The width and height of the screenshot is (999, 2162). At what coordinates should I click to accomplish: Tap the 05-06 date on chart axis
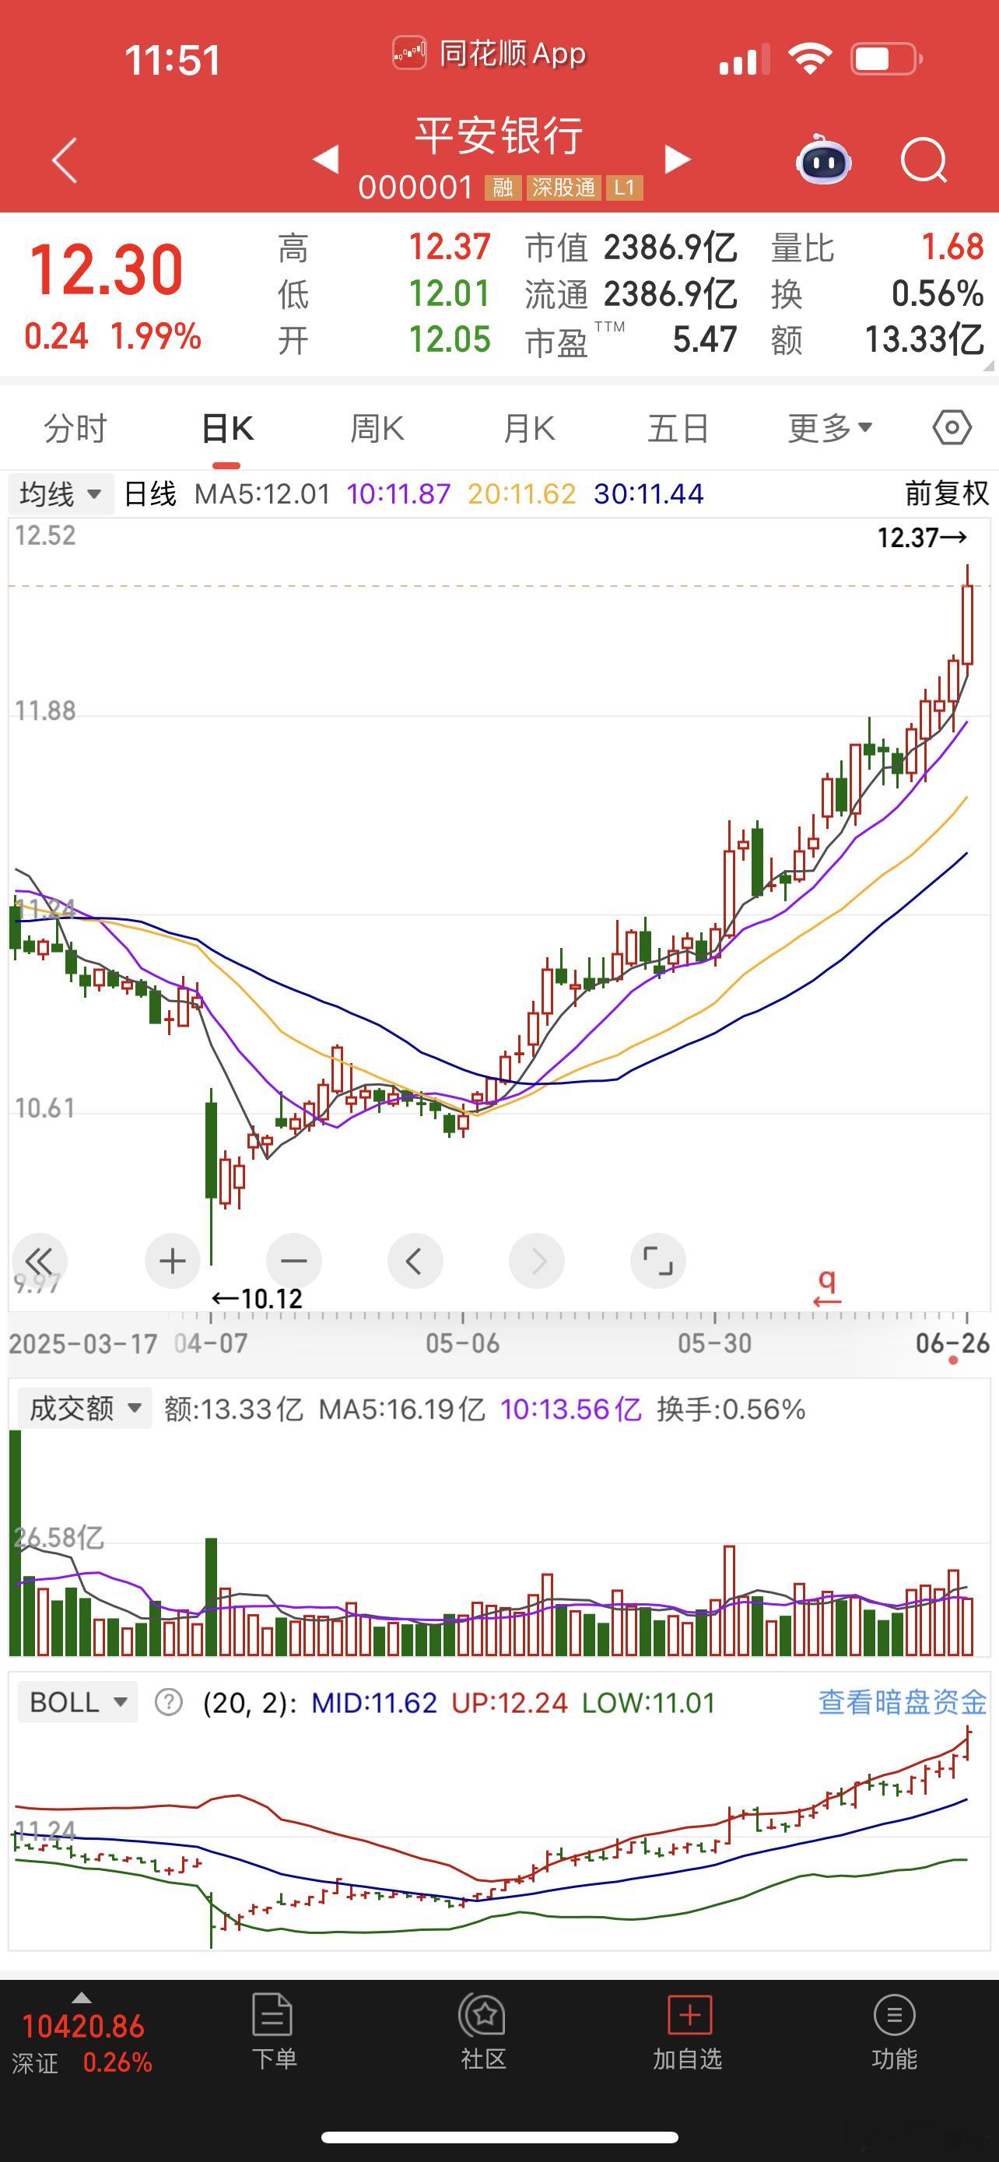coord(462,1342)
